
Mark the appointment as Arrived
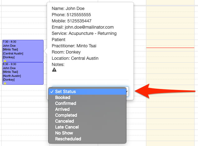pos(62,109)
